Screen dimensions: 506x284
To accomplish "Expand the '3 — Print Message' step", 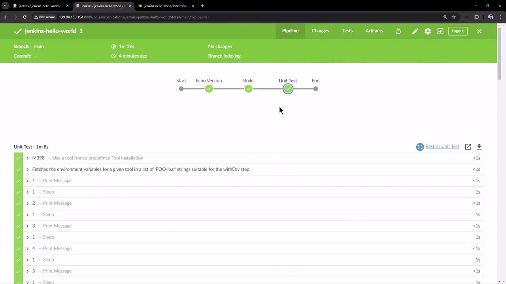I will point(28,226).
